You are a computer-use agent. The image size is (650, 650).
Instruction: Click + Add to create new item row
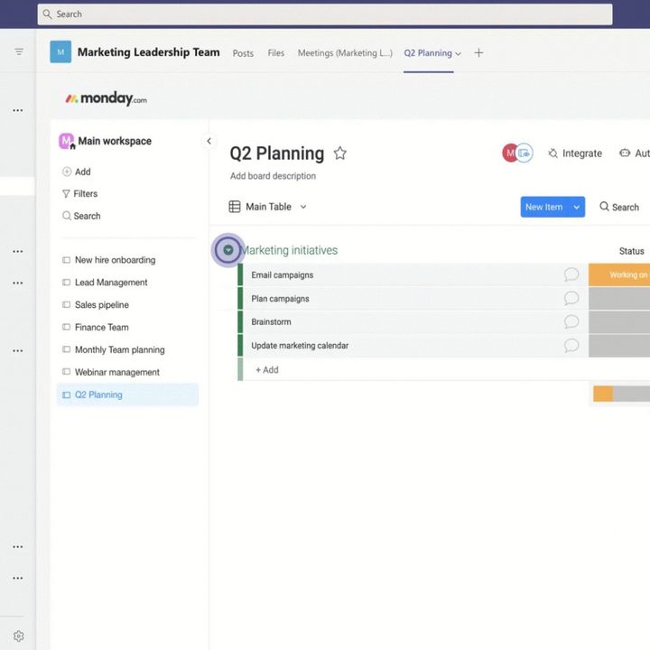(x=267, y=370)
